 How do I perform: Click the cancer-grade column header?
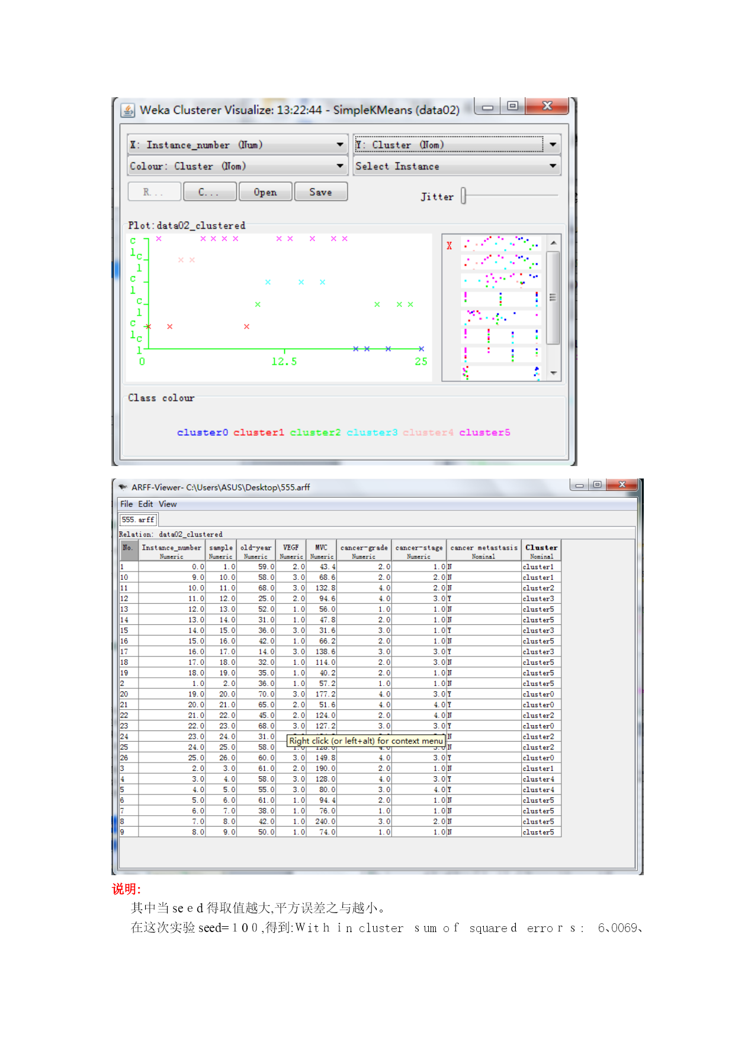(x=364, y=551)
